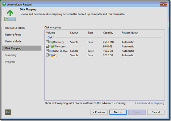Click the Recovery volume partition icon
This screenshot has width=171, height=121.
[51, 42]
